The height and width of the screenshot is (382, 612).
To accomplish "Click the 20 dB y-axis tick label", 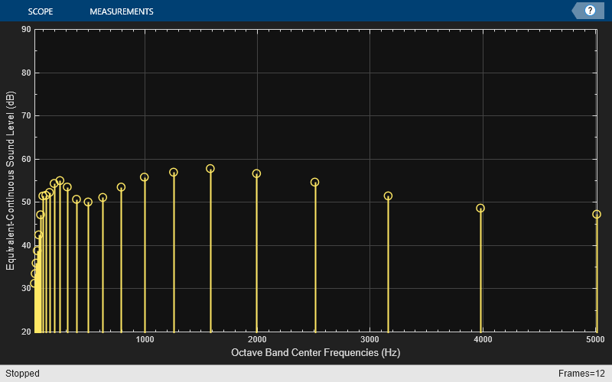I will click(26, 332).
